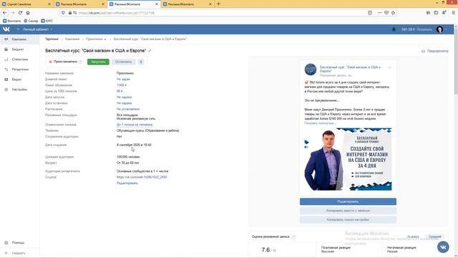The height and width of the screenshot is (258, 458).
Task: Open the page actions three-dots menu
Action: coord(379,13)
